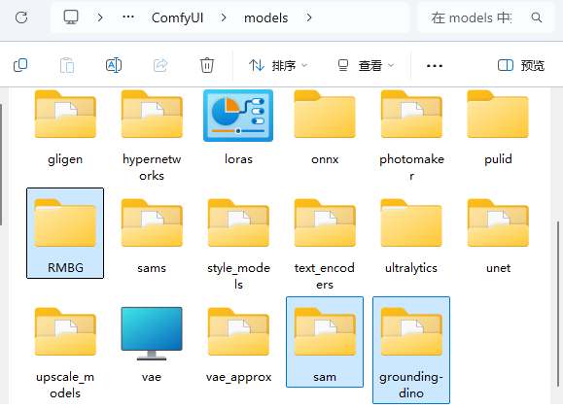563x409 pixels.
Task: Navigate to ComfyUI in the breadcrumb
Action: tap(177, 17)
